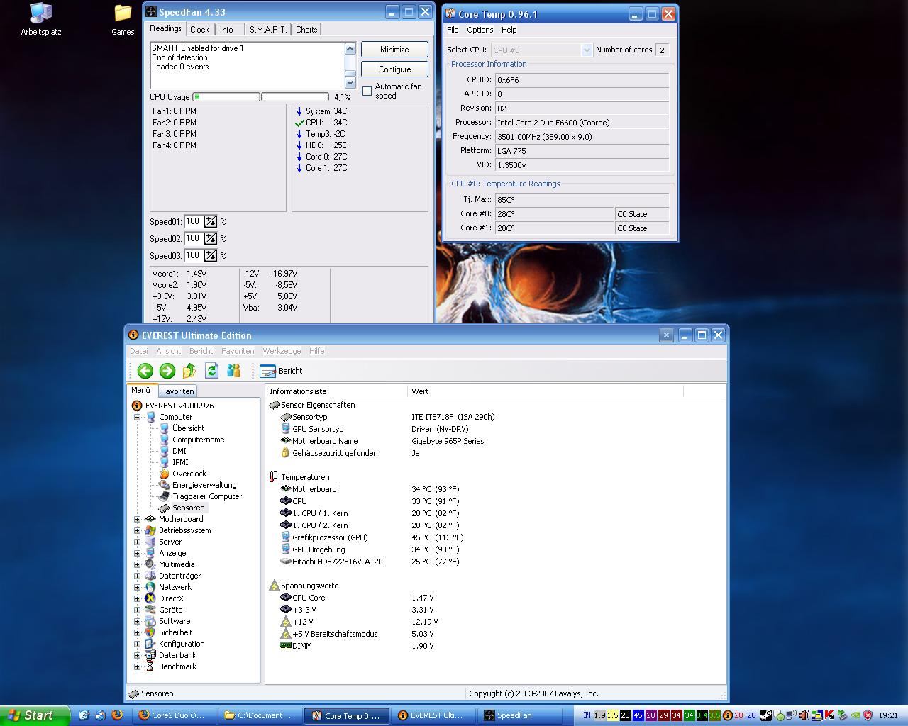Switch to C:\Documents taskbar button
This screenshot has height=726, width=908.
coord(260,715)
